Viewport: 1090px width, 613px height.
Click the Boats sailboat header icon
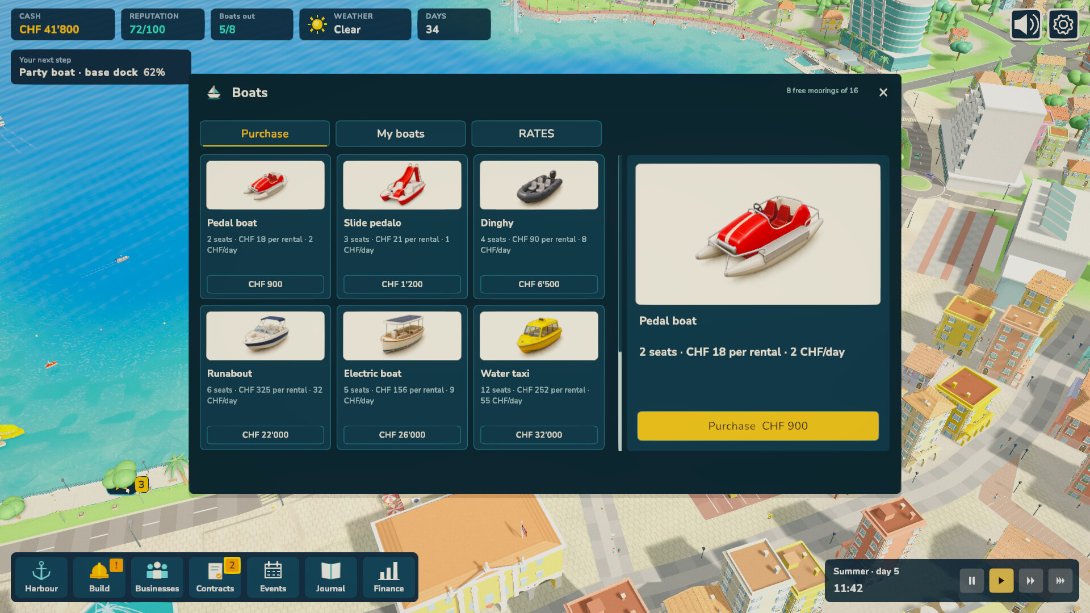214,93
